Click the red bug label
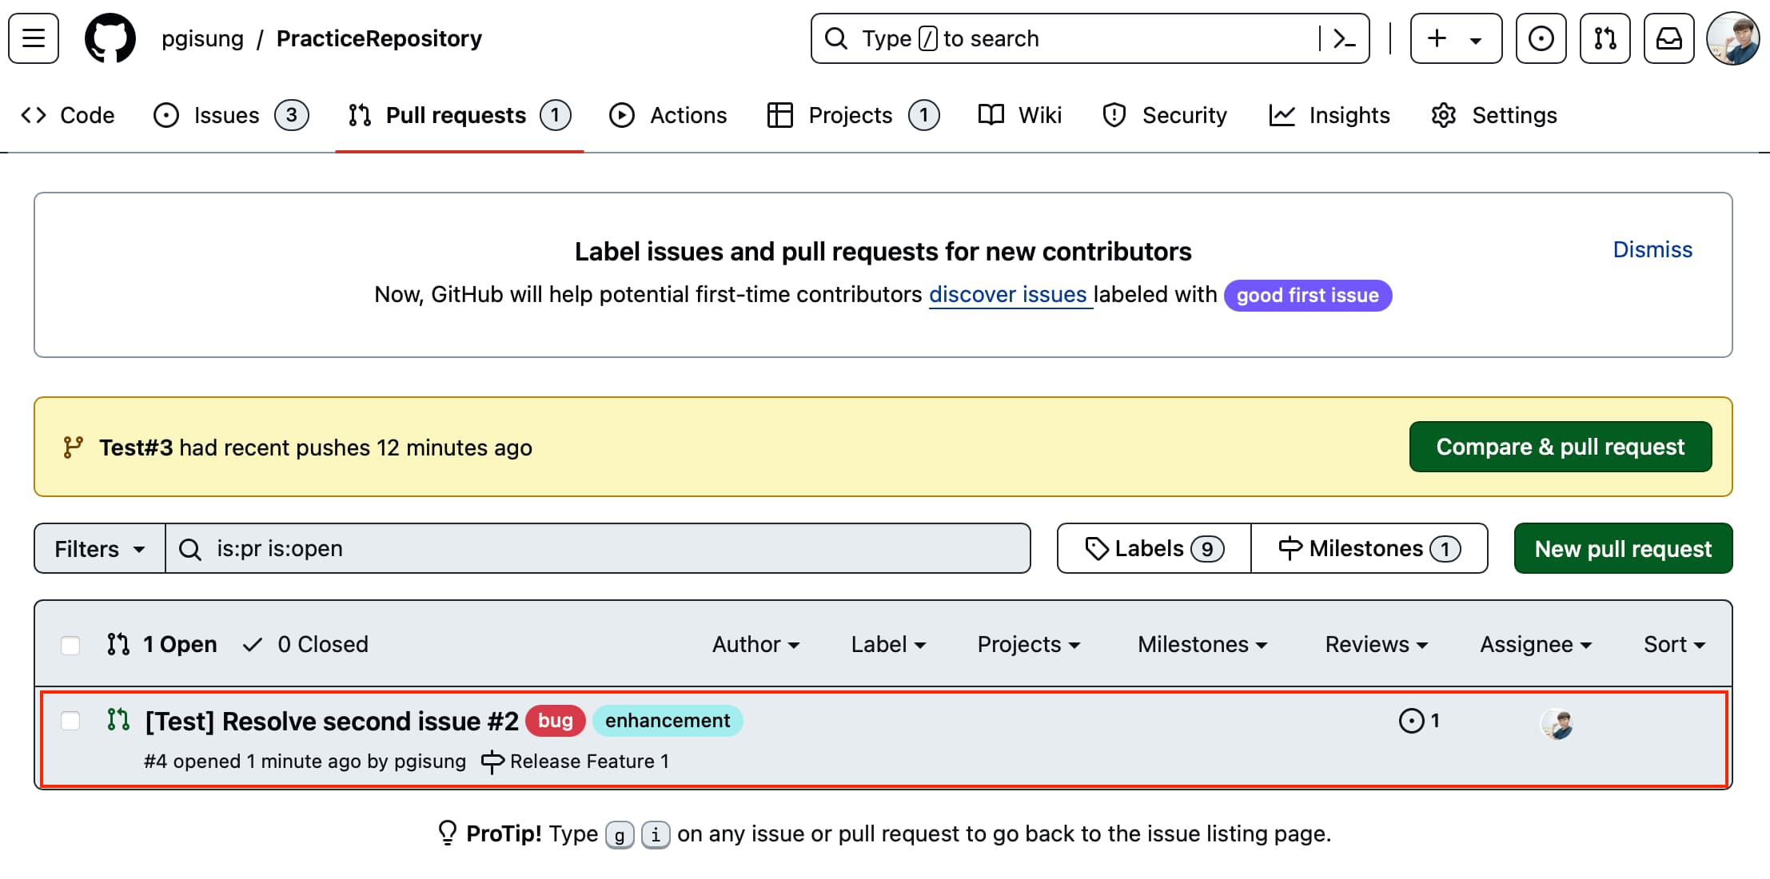This screenshot has width=1770, height=879. coord(556,721)
